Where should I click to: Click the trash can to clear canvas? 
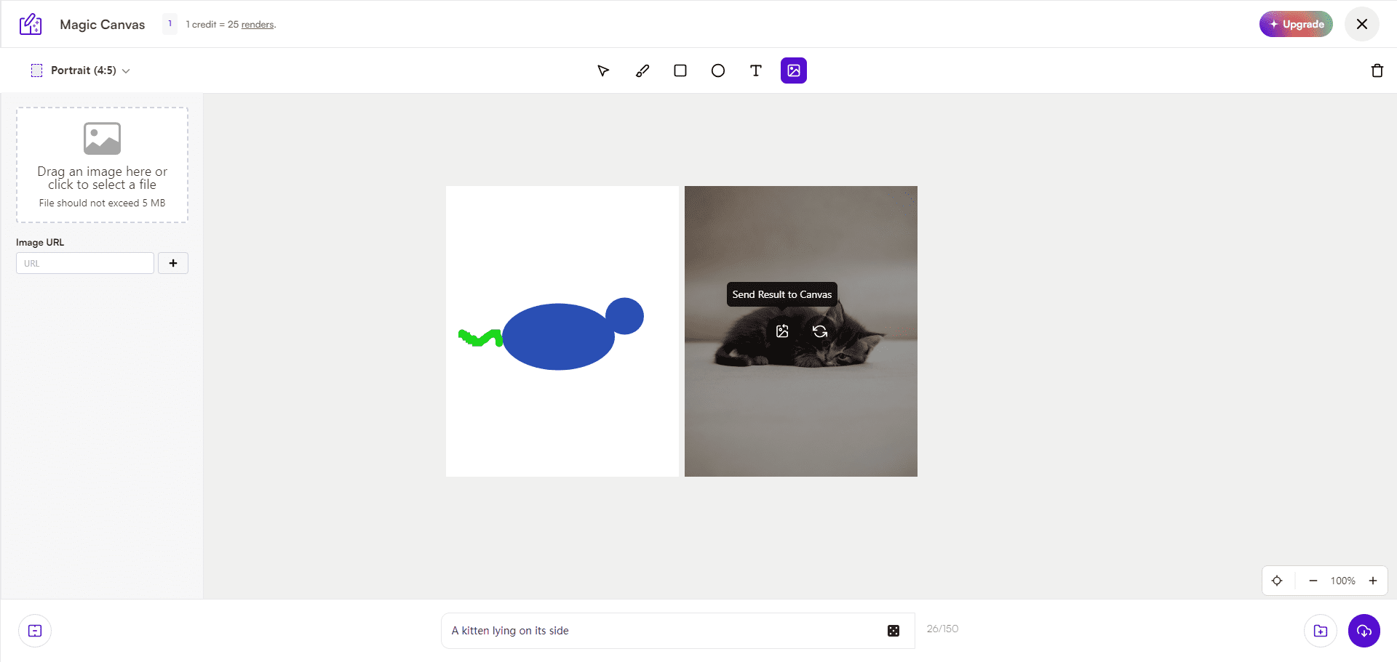click(1377, 70)
